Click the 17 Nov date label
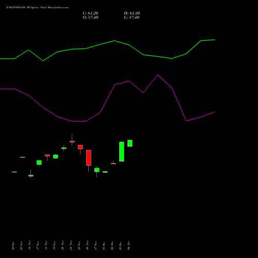This screenshot has width=258, height=258. tap(38, 245)
